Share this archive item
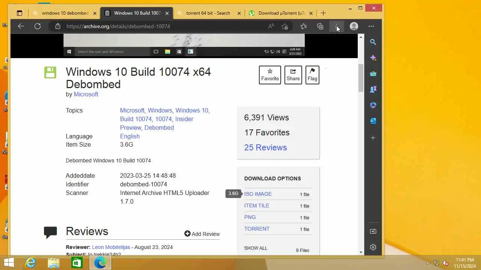This screenshot has height=270, width=481. [x=293, y=75]
